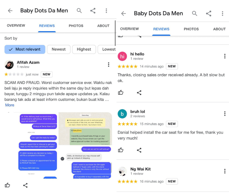Click NEW badge on Afifah's review
The width and height of the screenshot is (229, 195).
point(46,75)
